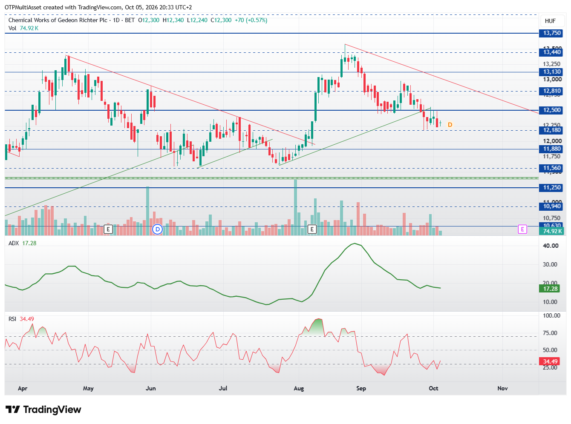Click the TradingView logo
Screen dimensions: 571x424
43,410
